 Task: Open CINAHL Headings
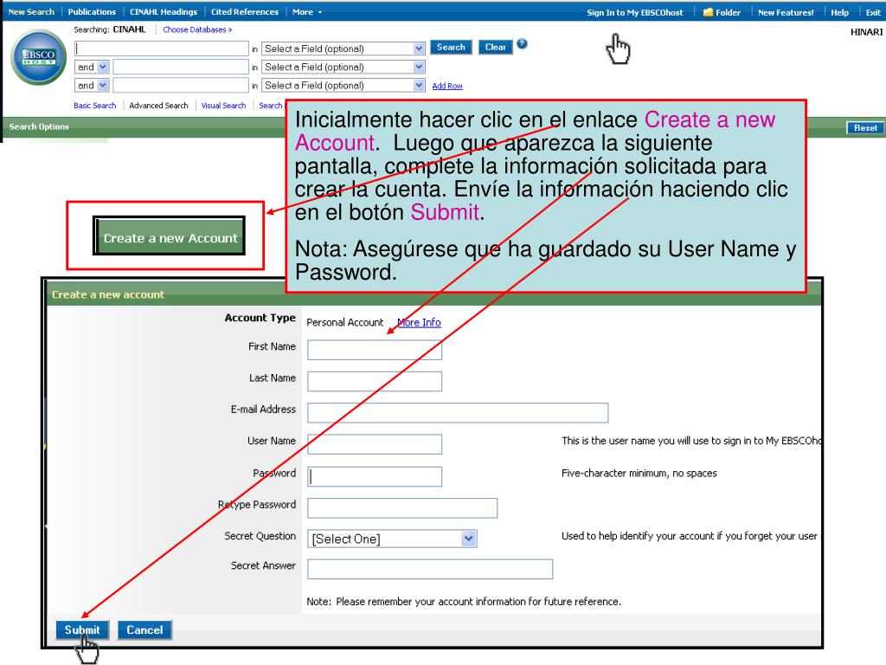click(164, 12)
